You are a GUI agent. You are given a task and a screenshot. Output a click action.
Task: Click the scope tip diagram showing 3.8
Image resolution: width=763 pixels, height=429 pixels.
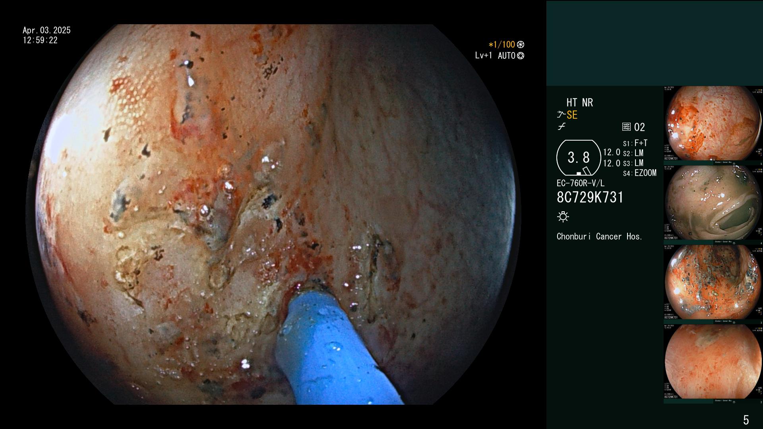(579, 158)
